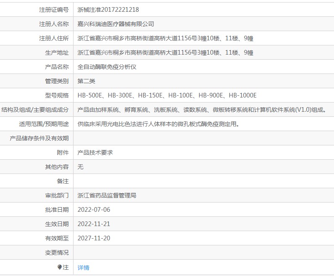334x279 pixels.
Task: Click the 管理类别 label
Action: pyautogui.click(x=57, y=81)
